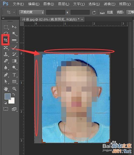Select the Eraser tool
The width and height of the screenshot is (134, 155).
click(6, 61)
